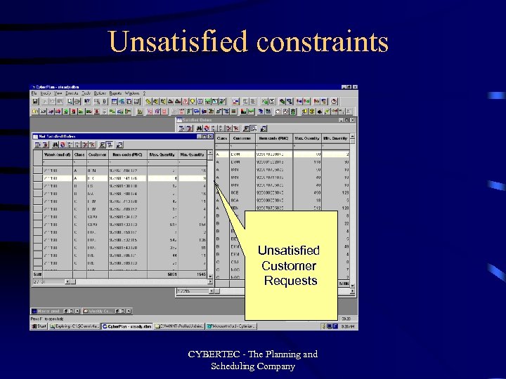Select the Sum total 1545 cell

pyautogui.click(x=193, y=274)
